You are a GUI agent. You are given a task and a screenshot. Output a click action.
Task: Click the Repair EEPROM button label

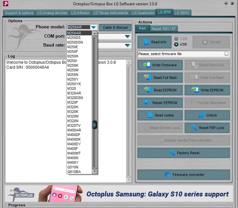(165, 103)
